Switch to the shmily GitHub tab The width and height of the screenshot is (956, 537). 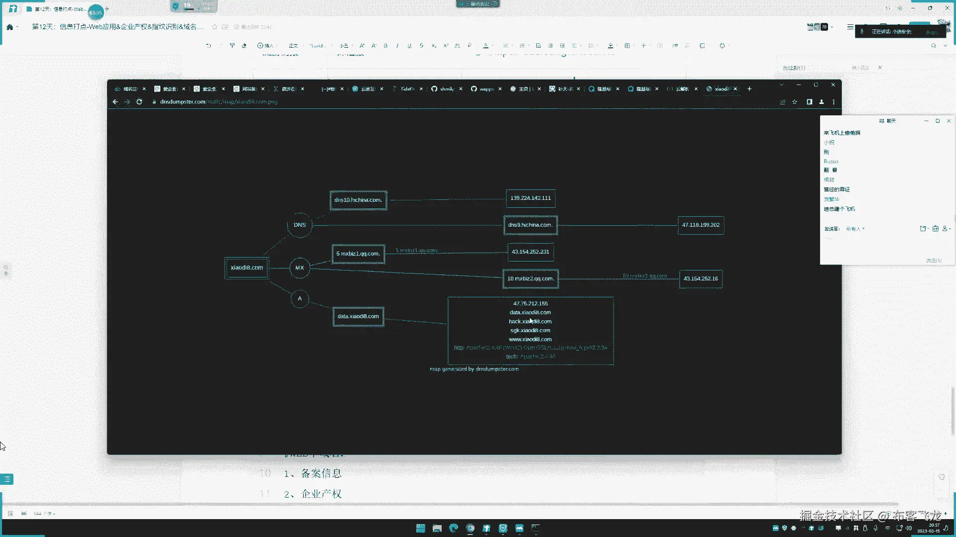[x=446, y=89]
